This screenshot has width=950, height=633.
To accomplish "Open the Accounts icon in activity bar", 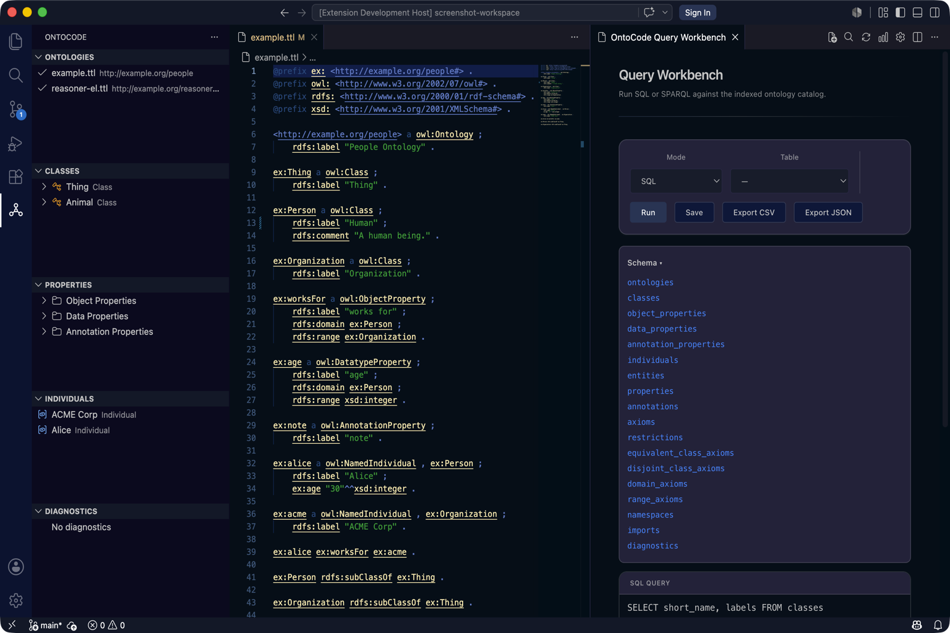I will point(16,567).
